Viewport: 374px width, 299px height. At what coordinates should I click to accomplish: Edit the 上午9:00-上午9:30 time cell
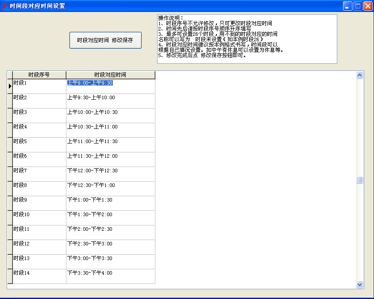[111, 86]
